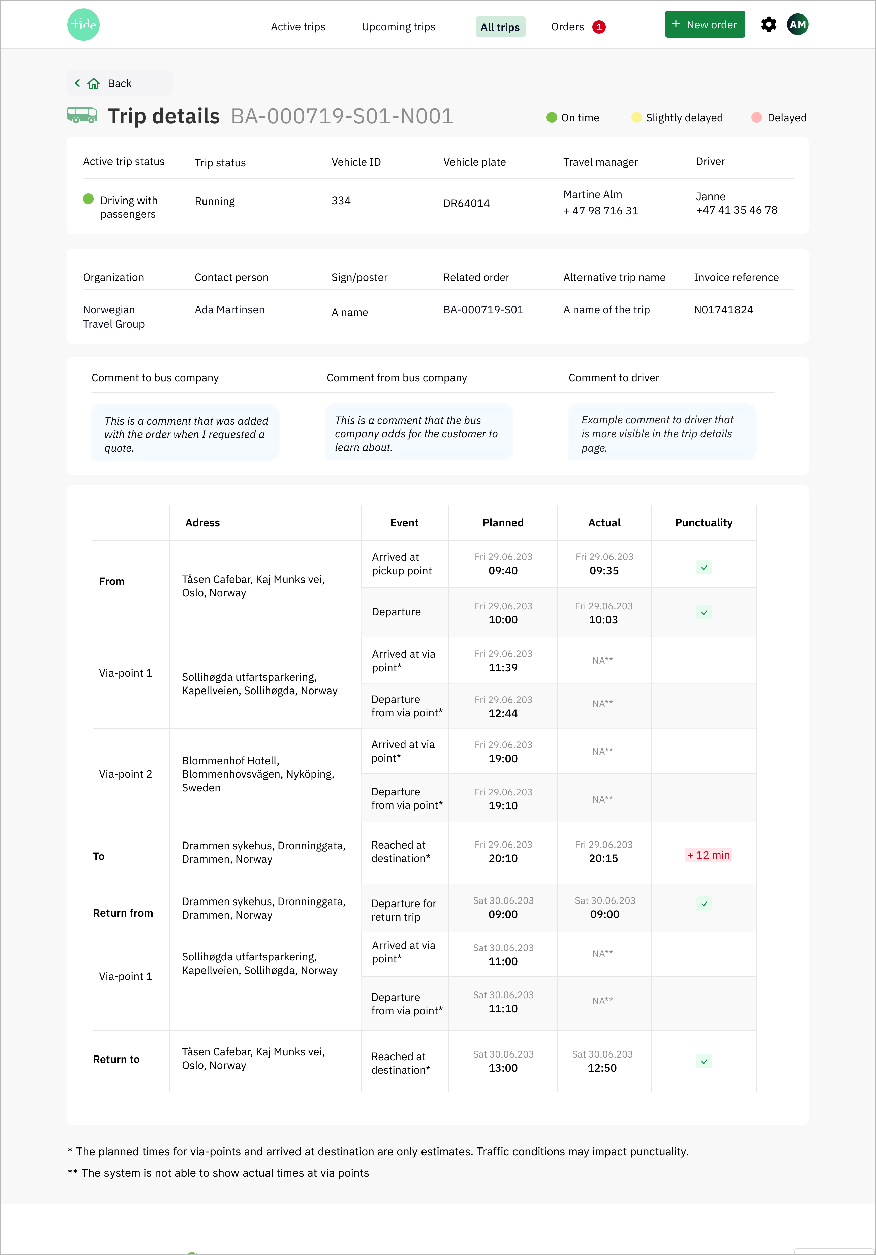Click punctuality checkmark for Departure for return trip
The height and width of the screenshot is (1255, 876).
704,904
